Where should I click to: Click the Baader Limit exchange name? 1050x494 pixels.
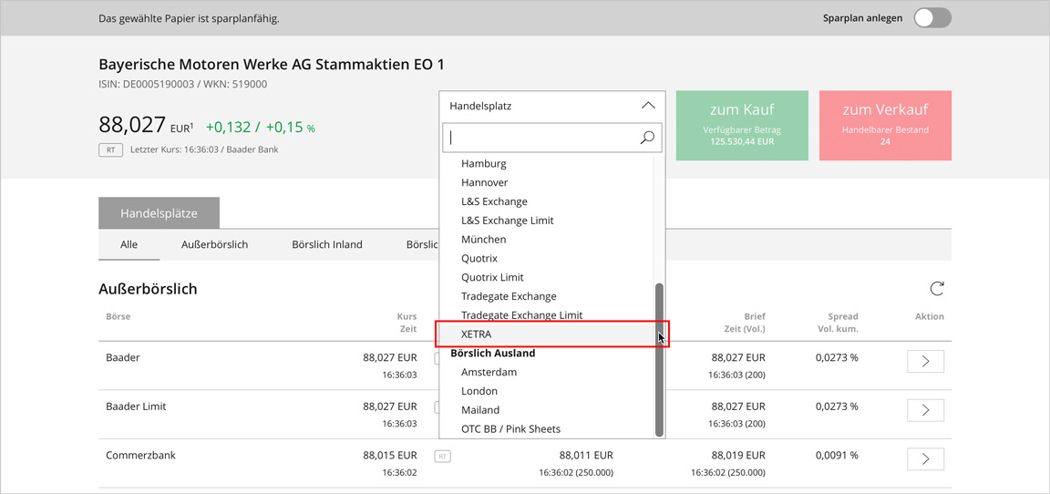point(136,407)
